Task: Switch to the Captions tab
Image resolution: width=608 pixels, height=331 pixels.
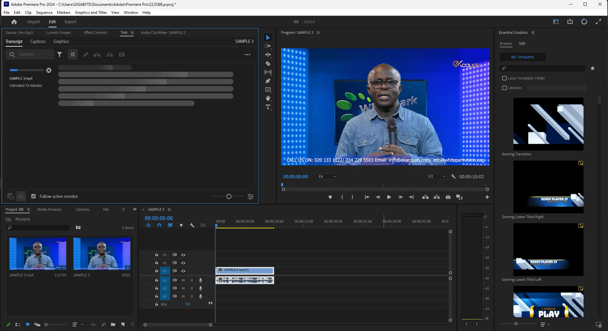Action: (38, 41)
